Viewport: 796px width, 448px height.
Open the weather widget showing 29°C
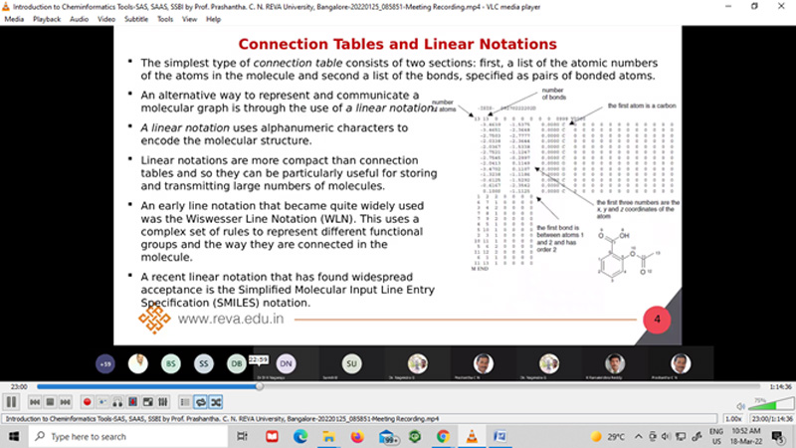point(608,437)
